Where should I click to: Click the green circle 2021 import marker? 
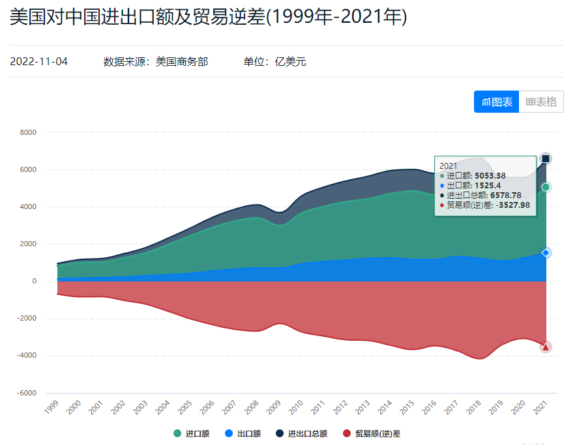point(546,187)
